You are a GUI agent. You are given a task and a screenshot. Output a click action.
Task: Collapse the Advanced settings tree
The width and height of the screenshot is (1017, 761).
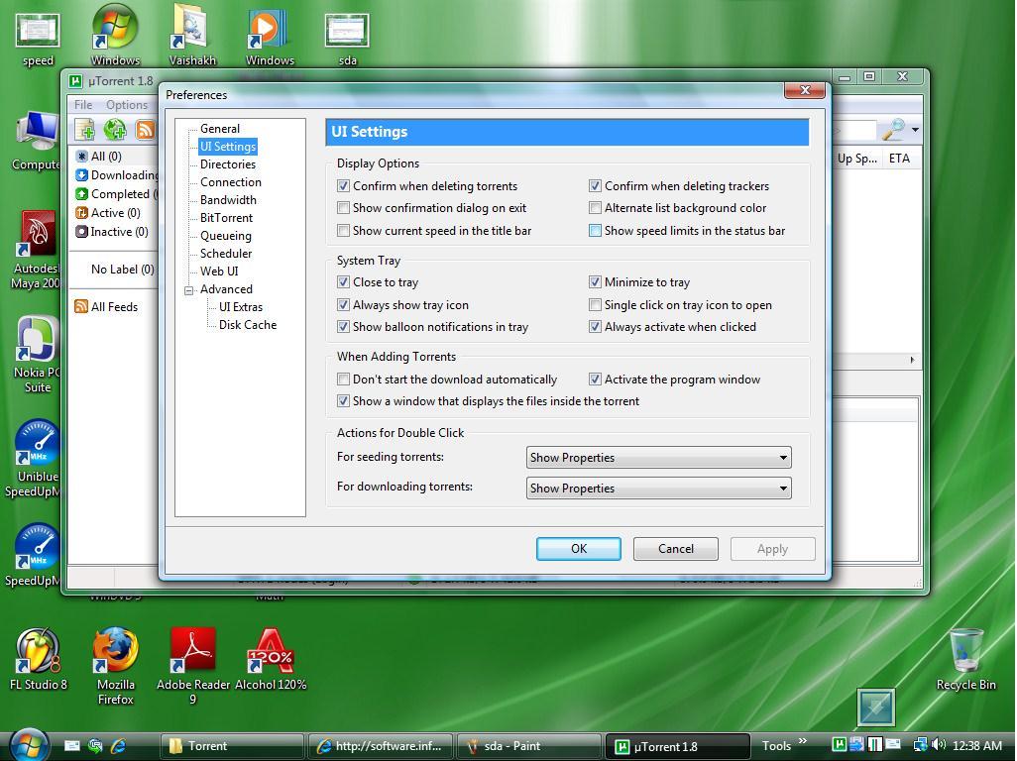coord(188,288)
